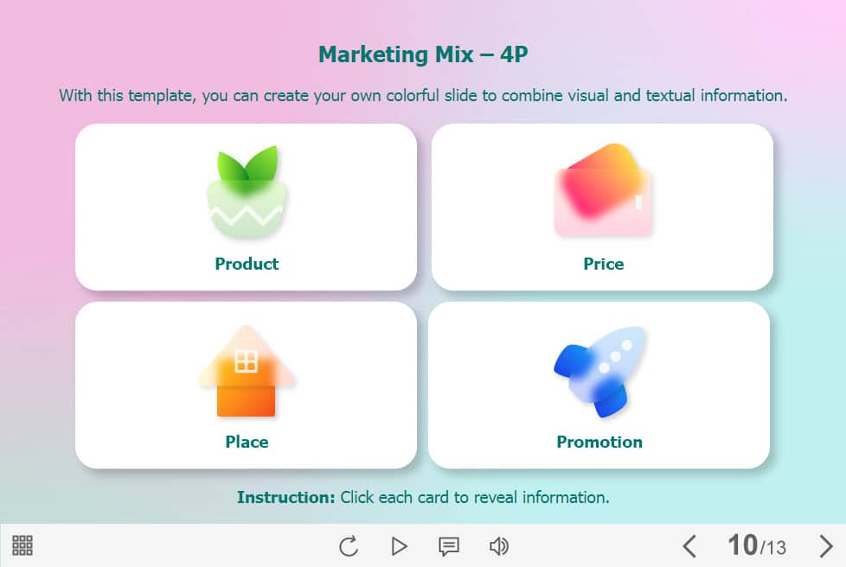Click the orange house Place icon
The image size is (846, 567).
247,372
